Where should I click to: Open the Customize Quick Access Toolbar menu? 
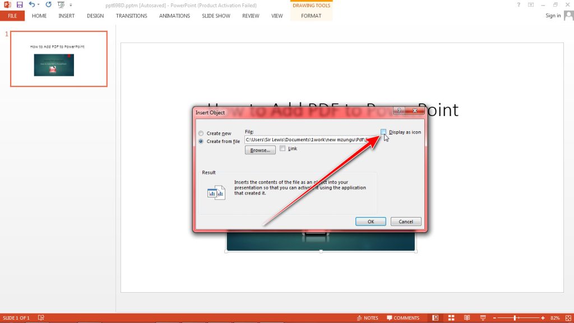point(70,4)
